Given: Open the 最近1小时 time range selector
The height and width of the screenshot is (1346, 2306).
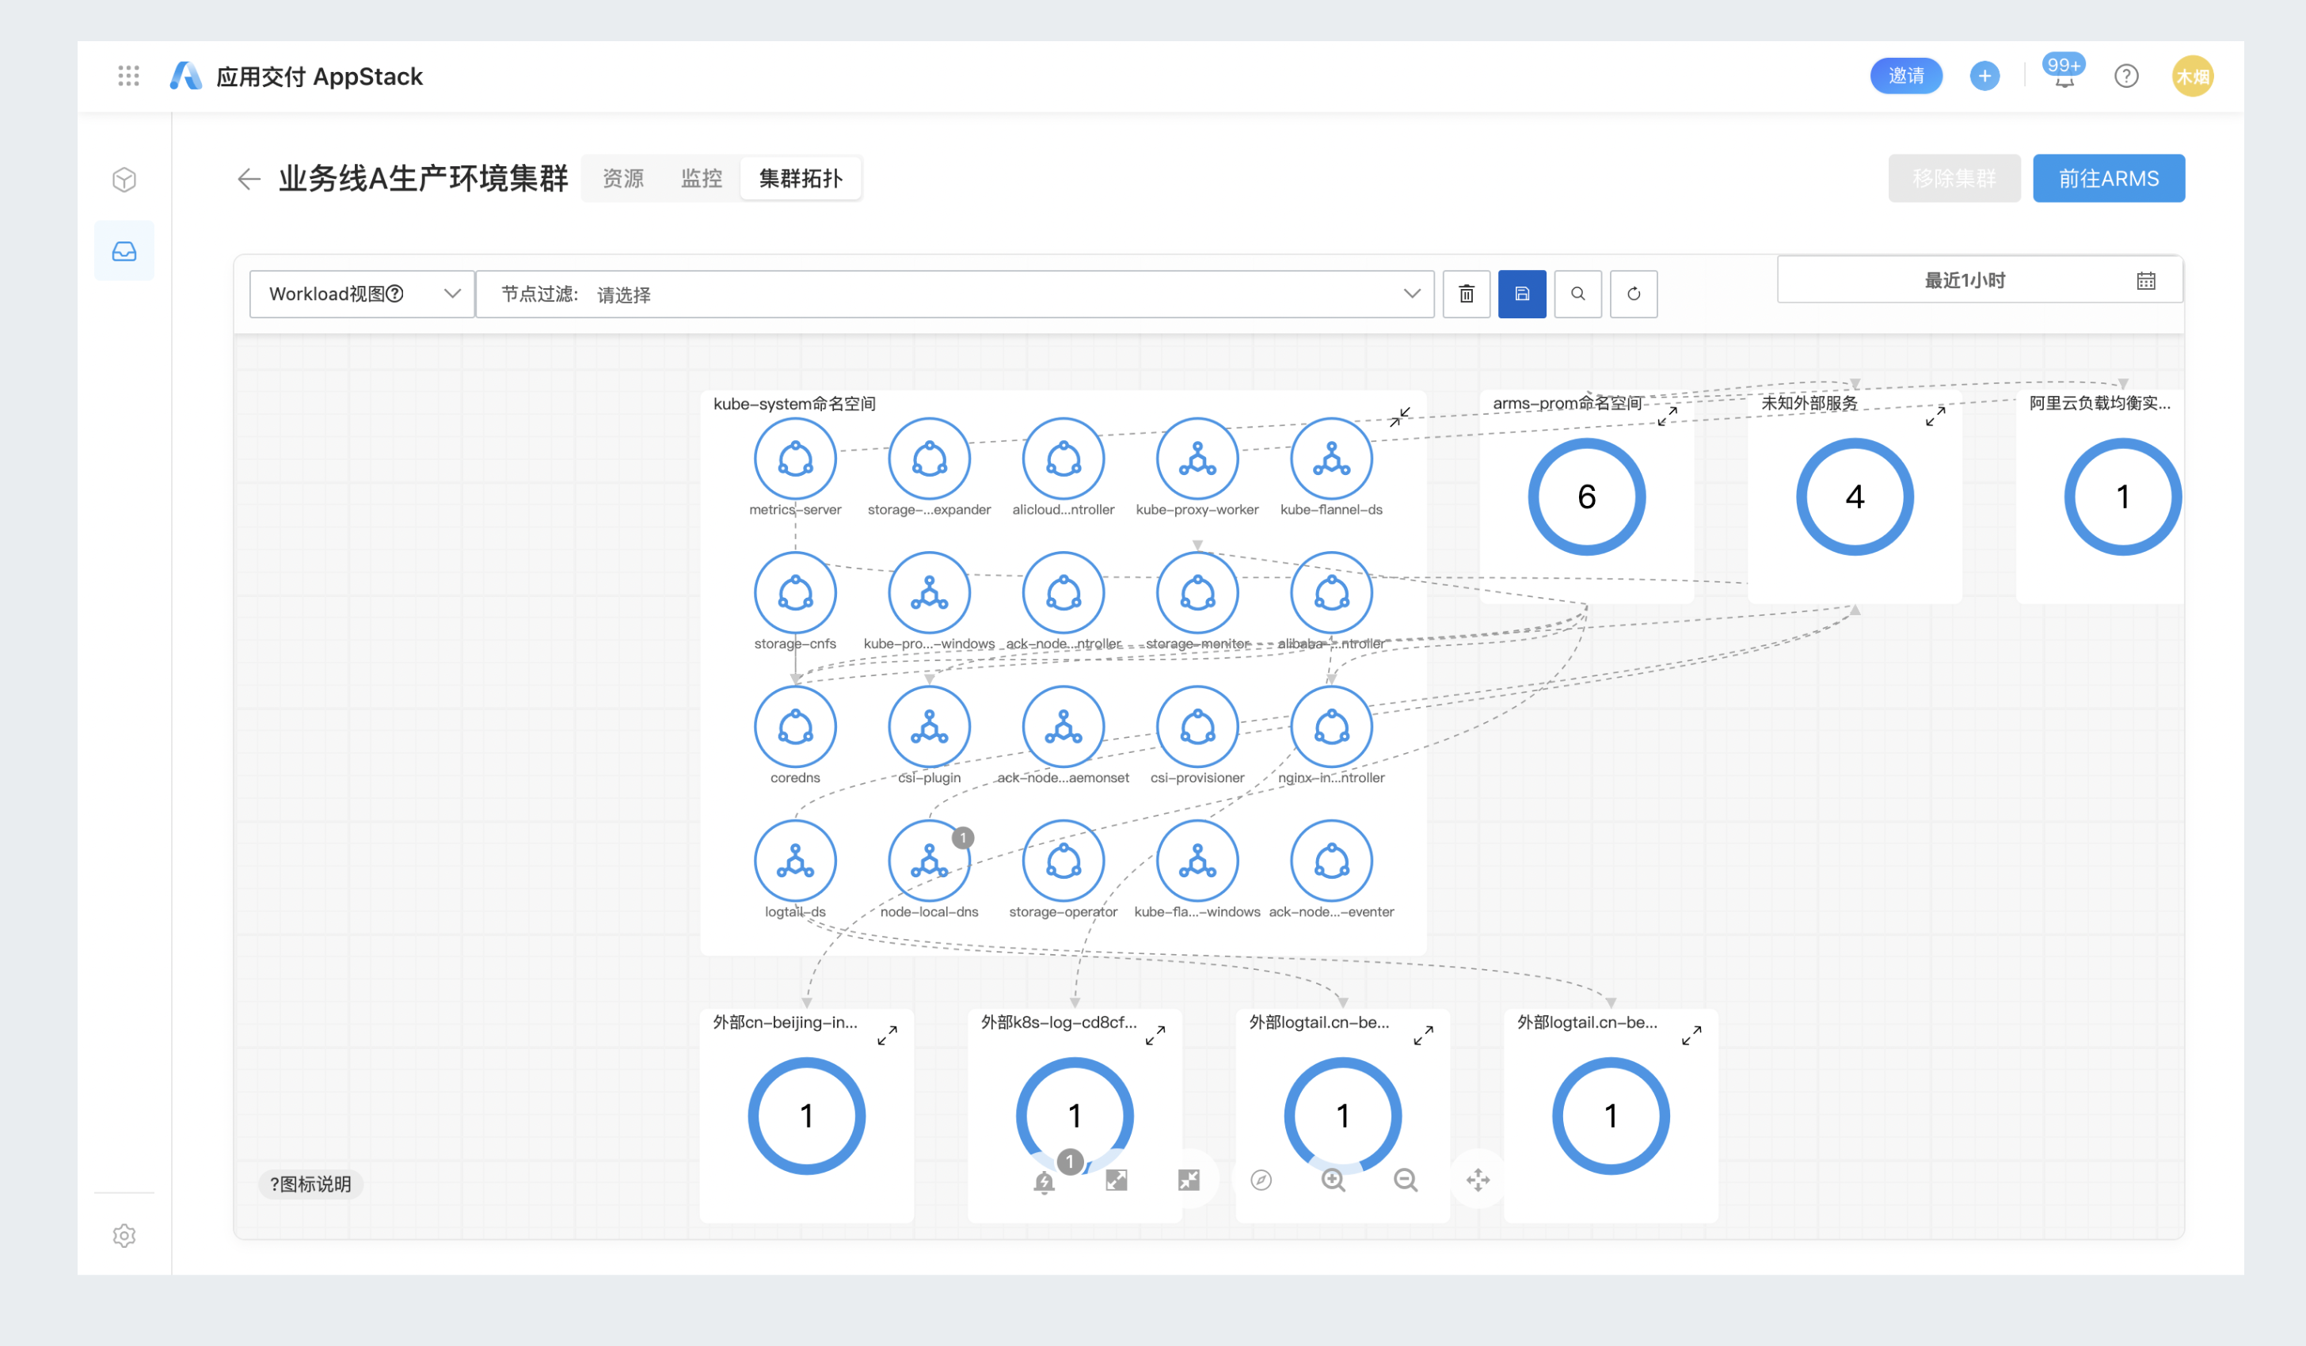Looking at the screenshot, I should [1981, 281].
